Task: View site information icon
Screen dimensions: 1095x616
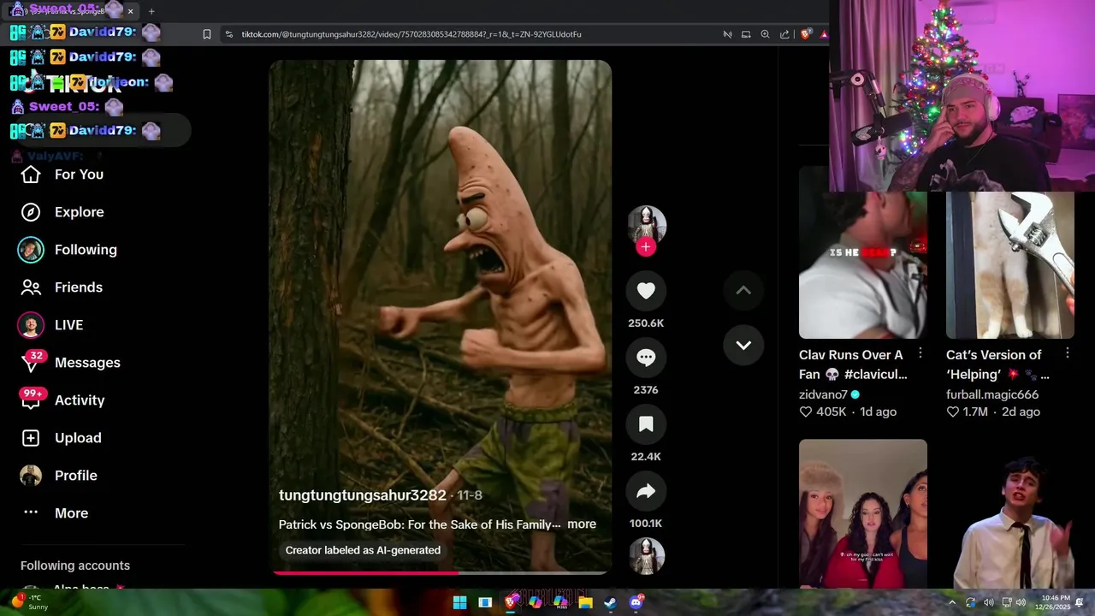Action: pos(229,34)
